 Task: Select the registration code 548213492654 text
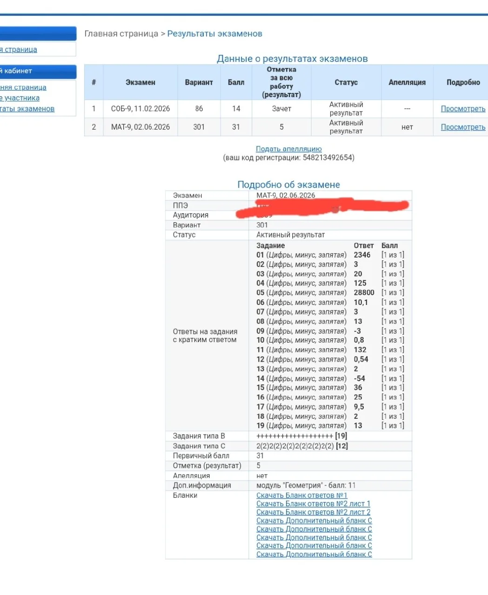pyautogui.click(x=328, y=158)
